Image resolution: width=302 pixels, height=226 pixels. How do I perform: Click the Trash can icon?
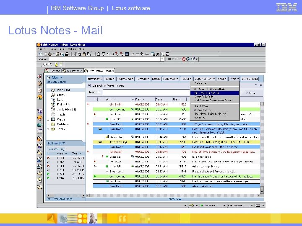click(53, 114)
